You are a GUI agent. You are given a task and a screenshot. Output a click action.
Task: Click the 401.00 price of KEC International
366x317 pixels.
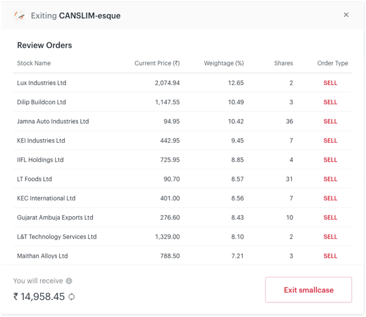(170, 198)
